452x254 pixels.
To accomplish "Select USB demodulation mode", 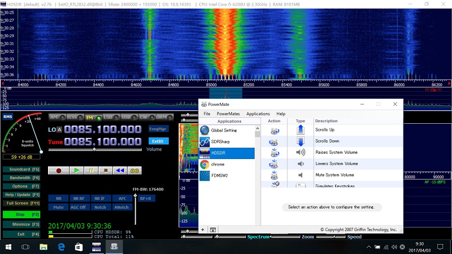I will coord(129,117).
